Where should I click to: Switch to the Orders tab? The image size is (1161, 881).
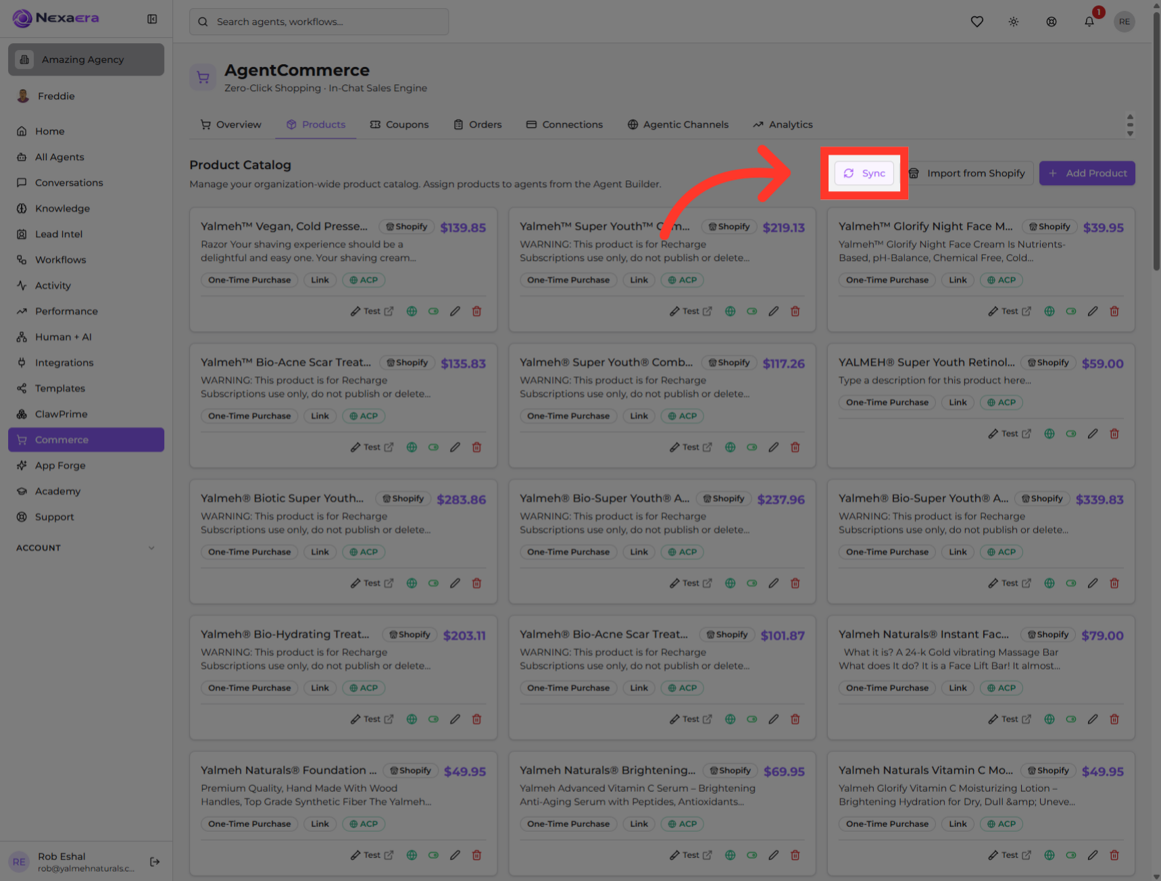click(x=477, y=124)
